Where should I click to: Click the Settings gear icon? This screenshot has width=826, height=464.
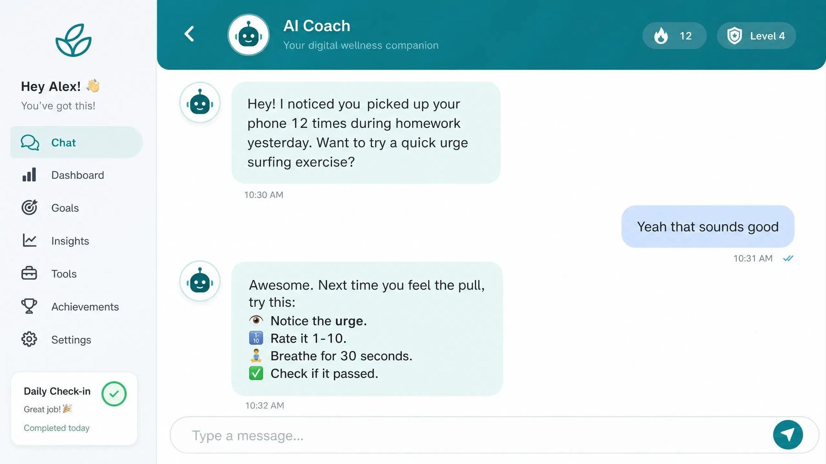(29, 339)
